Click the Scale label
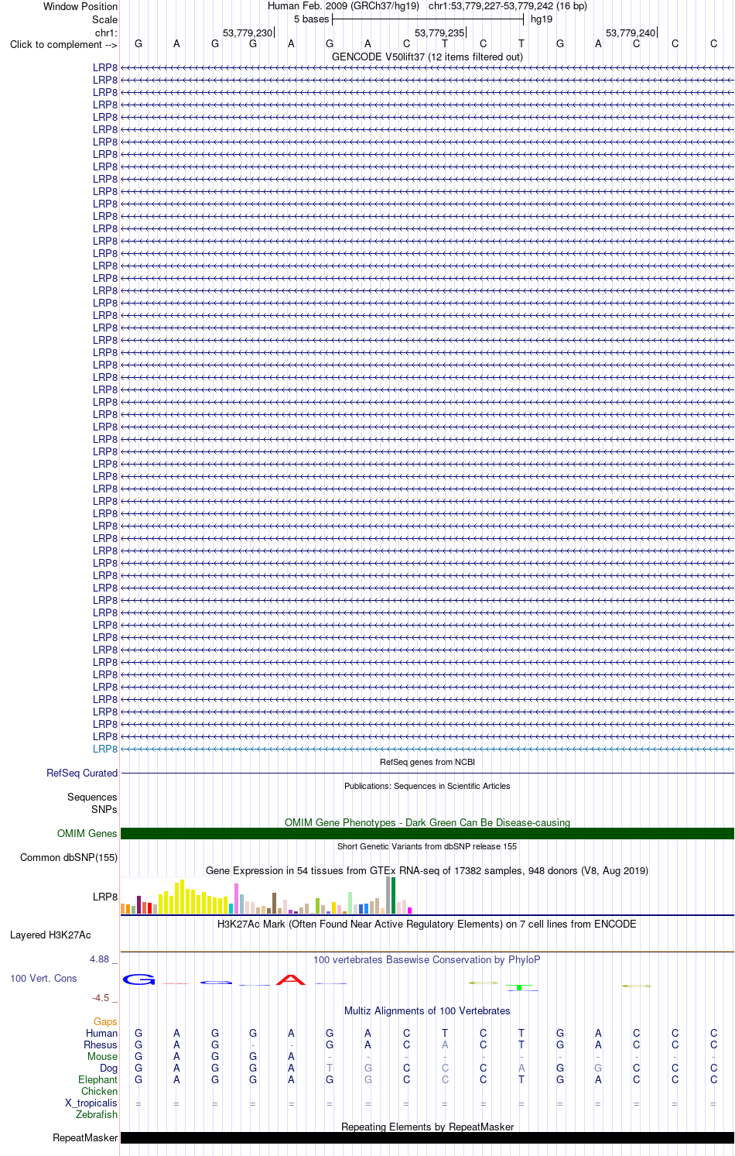This screenshot has height=1156, width=735. 104,19
